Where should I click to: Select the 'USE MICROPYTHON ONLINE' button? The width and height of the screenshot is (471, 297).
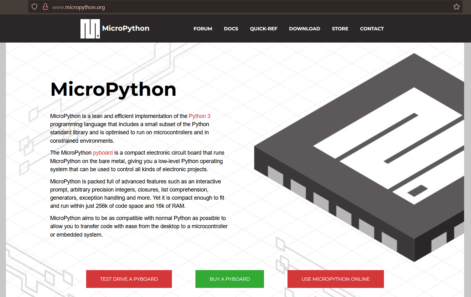[335, 279]
